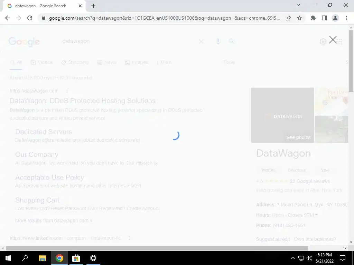Open options for the linkedin.com result
Viewport: 354px width, 265px height.
129,238
